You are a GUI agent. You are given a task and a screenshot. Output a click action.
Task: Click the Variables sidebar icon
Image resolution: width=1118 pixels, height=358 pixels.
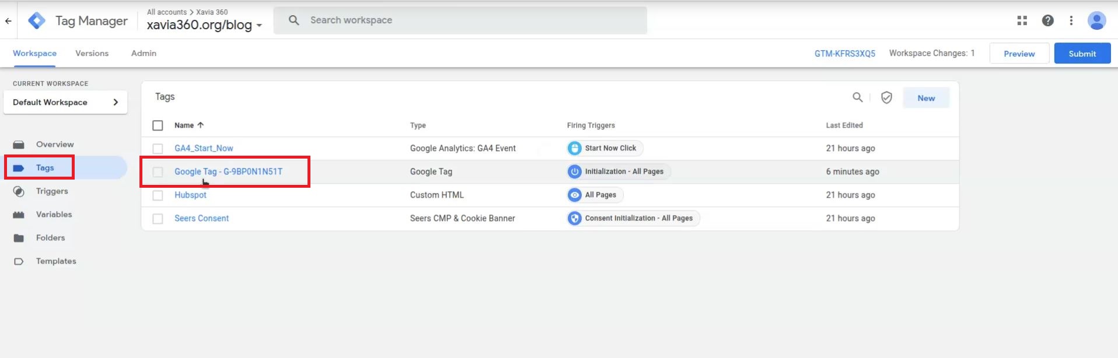(19, 215)
